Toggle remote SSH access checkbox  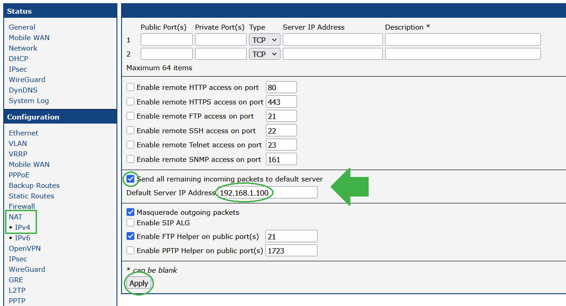coord(131,130)
